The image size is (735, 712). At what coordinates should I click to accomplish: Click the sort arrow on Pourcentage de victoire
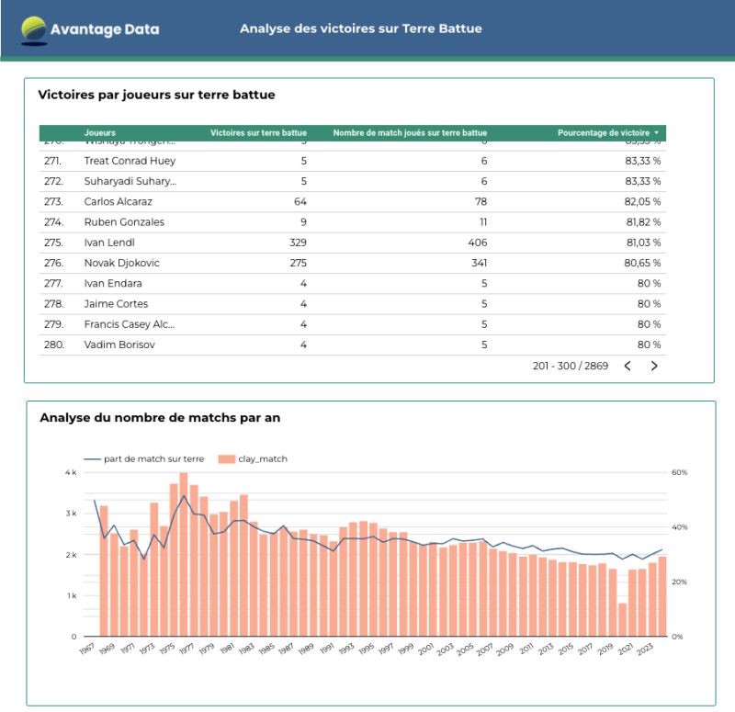coord(656,133)
